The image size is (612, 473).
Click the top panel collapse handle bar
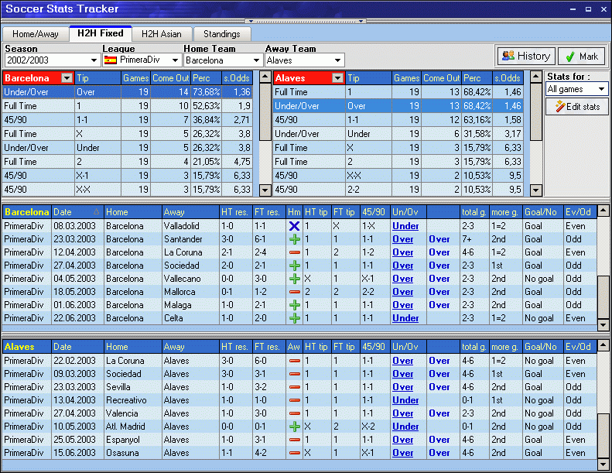coord(305,21)
